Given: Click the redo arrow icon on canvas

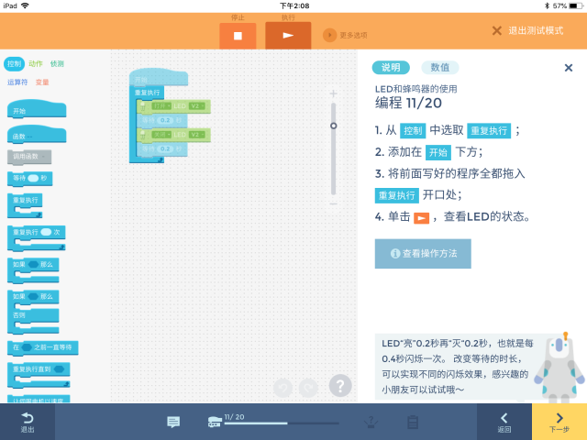Looking at the screenshot, I should (x=308, y=387).
